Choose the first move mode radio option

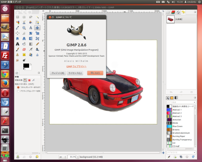click(x=18, y=87)
